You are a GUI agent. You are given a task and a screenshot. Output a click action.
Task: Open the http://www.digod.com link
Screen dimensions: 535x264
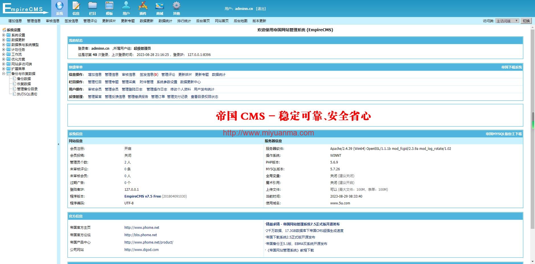pos(142,250)
